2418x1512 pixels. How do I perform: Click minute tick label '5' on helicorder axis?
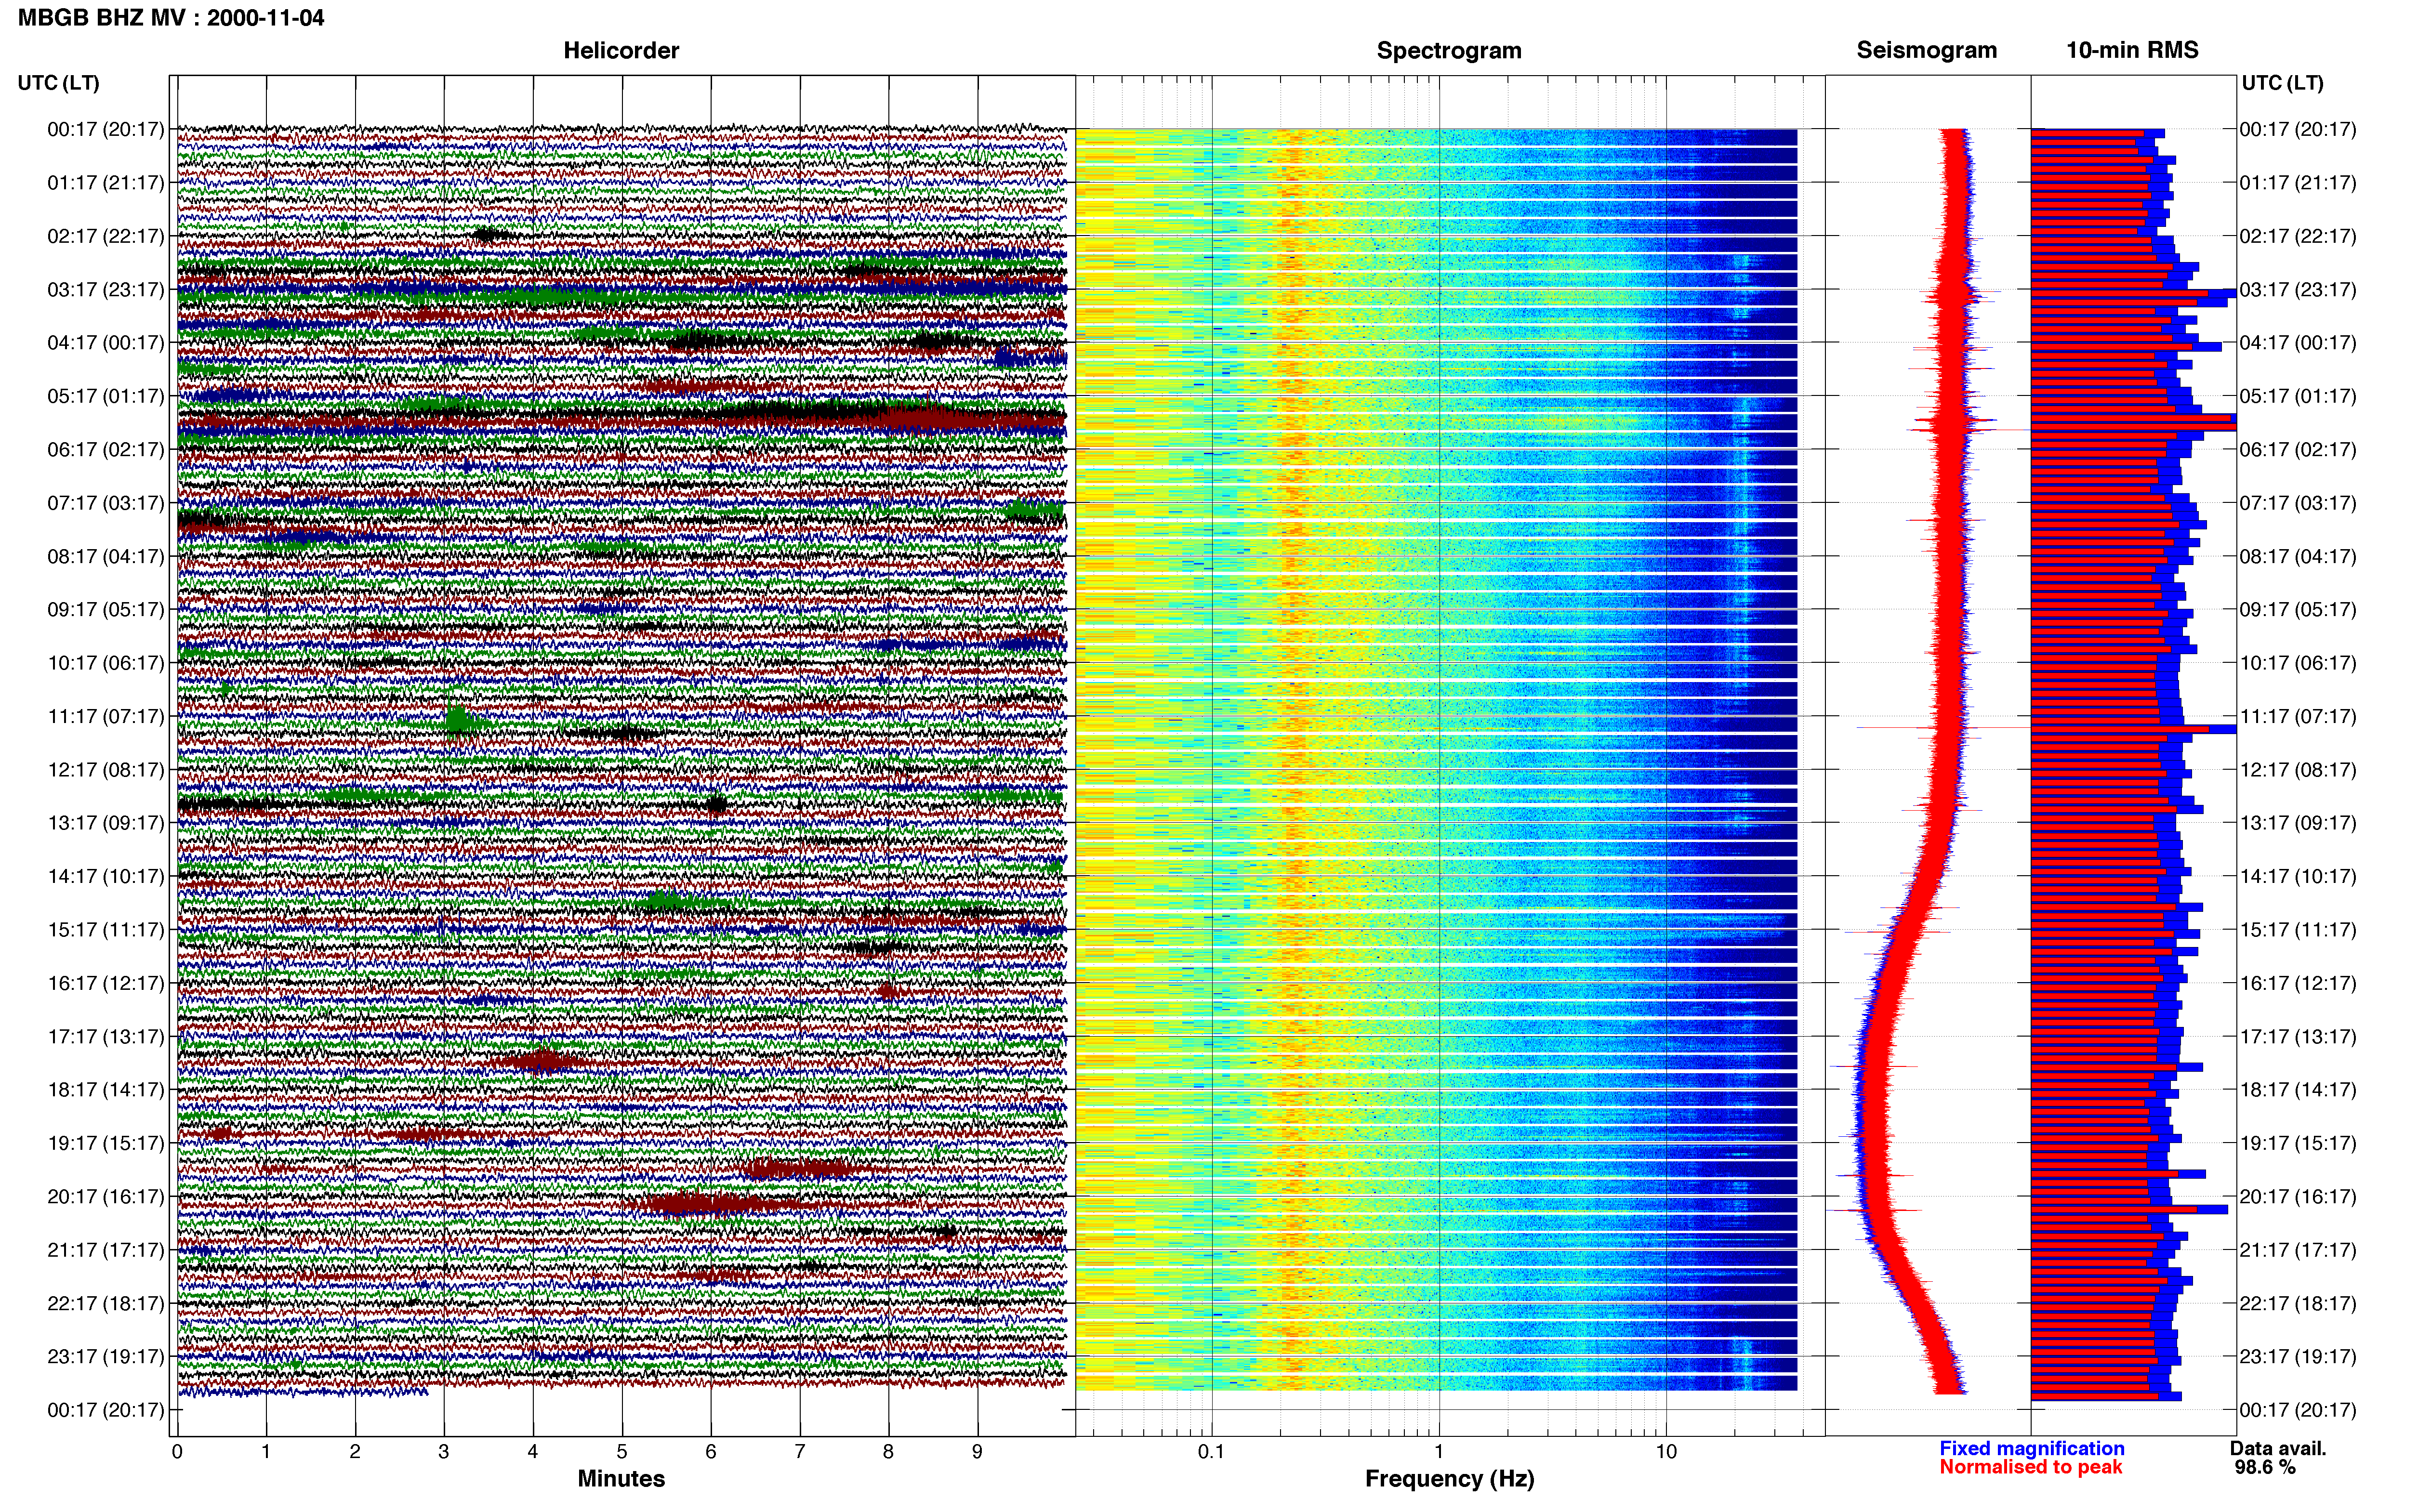[x=622, y=1452]
